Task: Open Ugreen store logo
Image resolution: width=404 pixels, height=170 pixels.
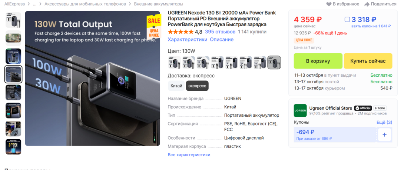Action: [x=300, y=110]
